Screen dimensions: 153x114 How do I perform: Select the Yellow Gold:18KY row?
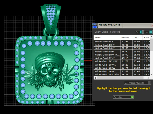point(122,51)
